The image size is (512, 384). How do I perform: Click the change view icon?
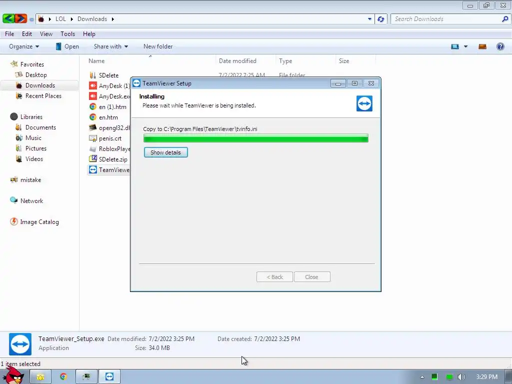tap(455, 46)
